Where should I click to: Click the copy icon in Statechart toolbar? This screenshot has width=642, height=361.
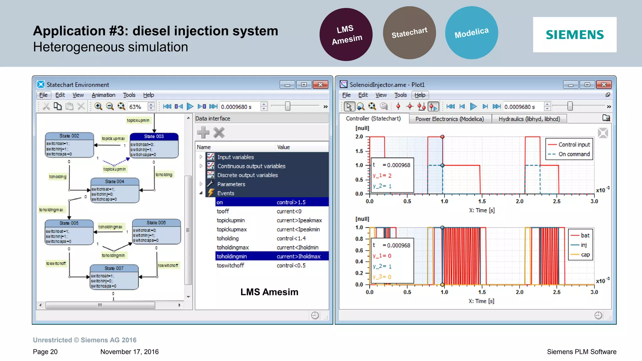pos(58,107)
